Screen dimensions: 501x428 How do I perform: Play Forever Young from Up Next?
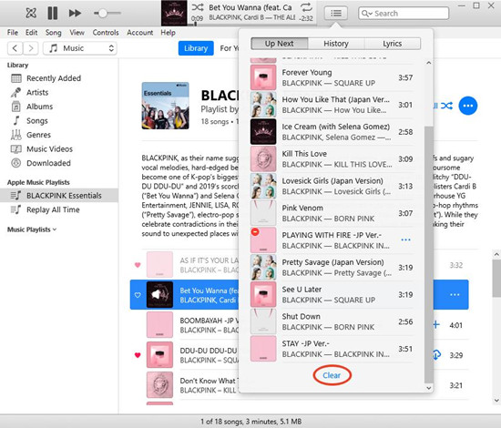332,77
